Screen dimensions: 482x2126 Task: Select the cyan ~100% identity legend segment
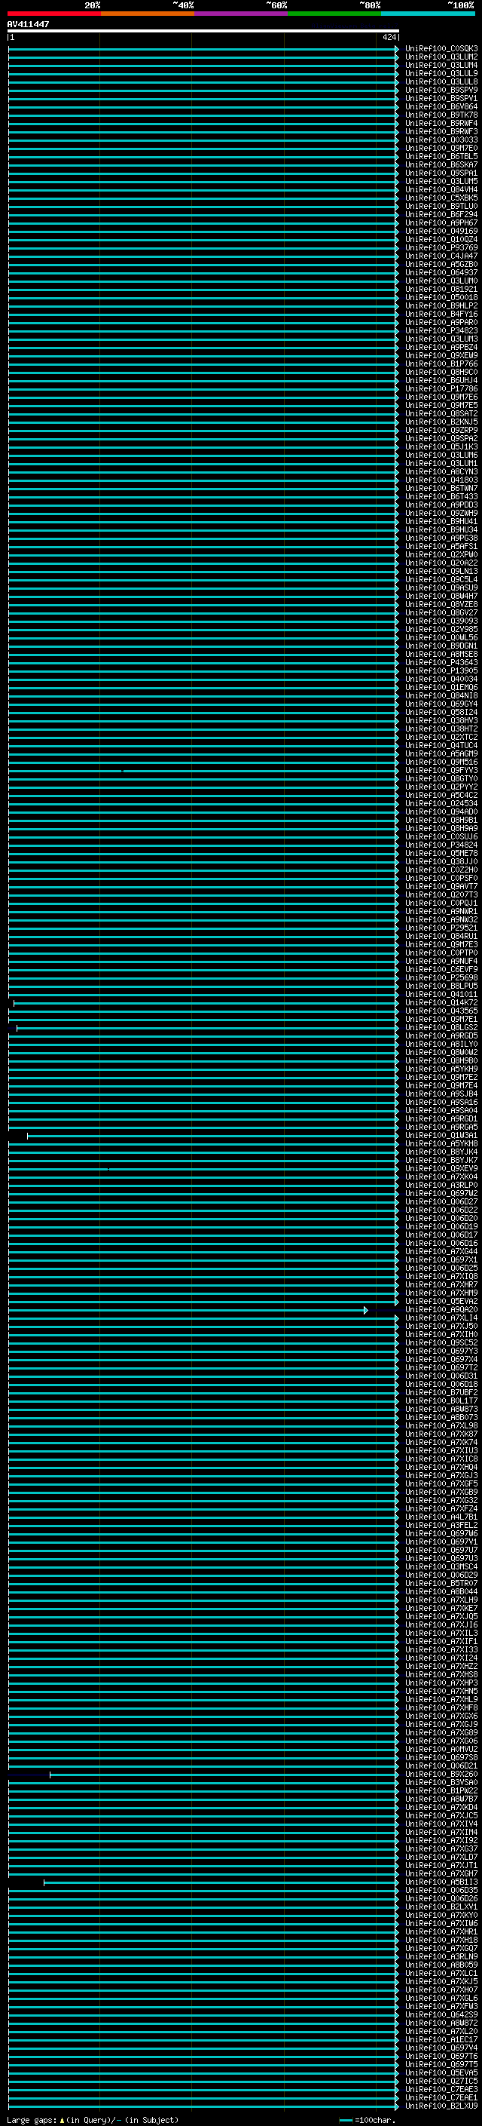[x=428, y=14]
